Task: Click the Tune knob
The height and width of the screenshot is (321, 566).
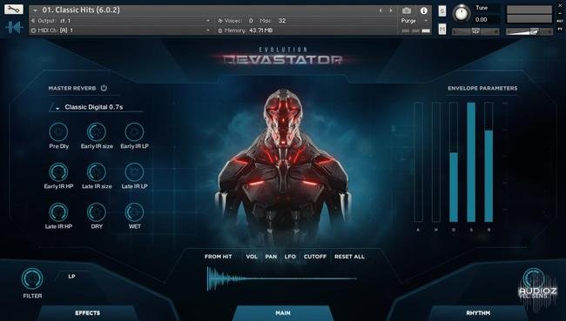Action: coord(462,13)
